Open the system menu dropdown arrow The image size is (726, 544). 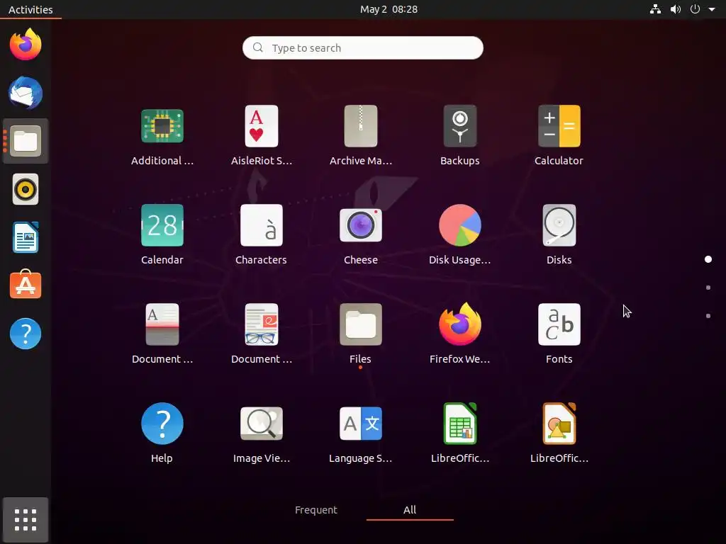(712, 9)
